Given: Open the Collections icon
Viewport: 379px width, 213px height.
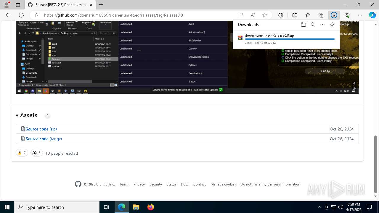Looking at the screenshot, I should (321, 15).
